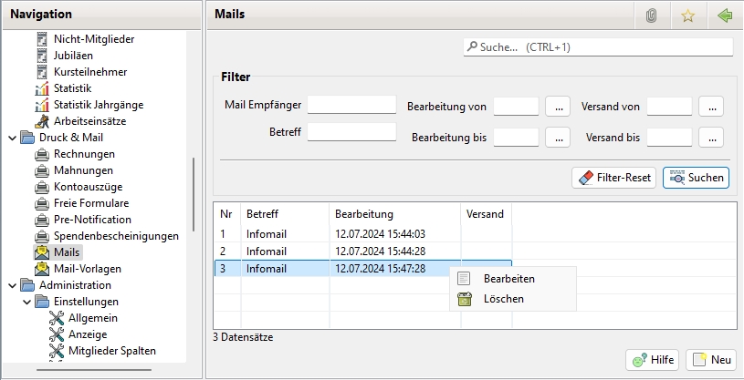Click the green back arrow icon

[x=725, y=15]
